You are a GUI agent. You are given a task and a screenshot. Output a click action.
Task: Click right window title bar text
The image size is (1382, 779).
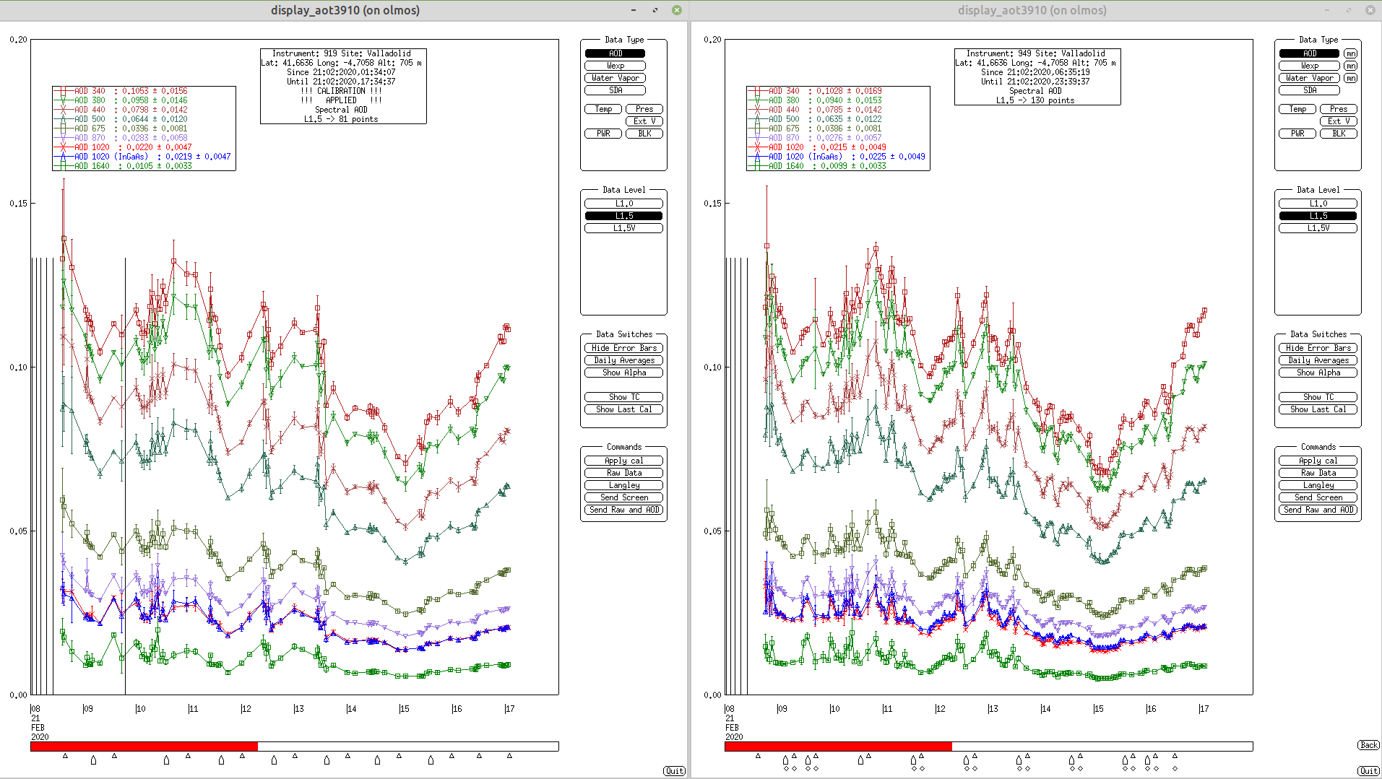click(x=1032, y=10)
